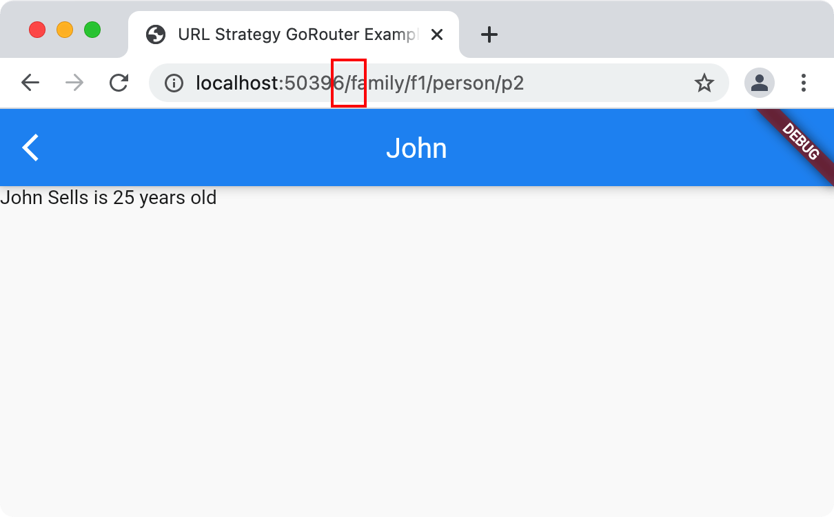Click the John Sells age text
The image size is (834, 517).
(x=108, y=198)
